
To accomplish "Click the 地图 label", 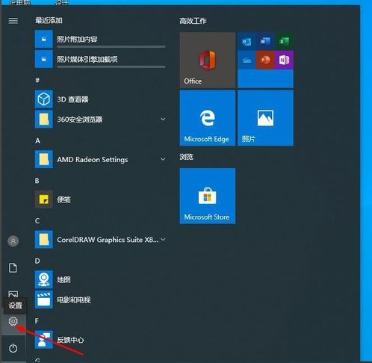I will point(63,280).
